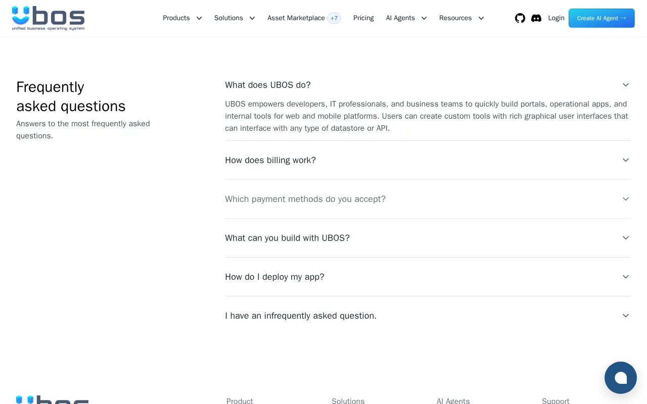The image size is (647, 404).
Task: Expand the Resources menu
Action: [461, 18]
